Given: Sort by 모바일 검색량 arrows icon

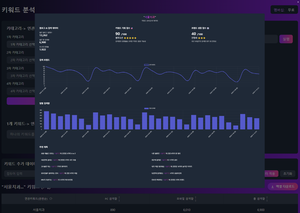Looking at the screenshot, I should coord(195,199).
